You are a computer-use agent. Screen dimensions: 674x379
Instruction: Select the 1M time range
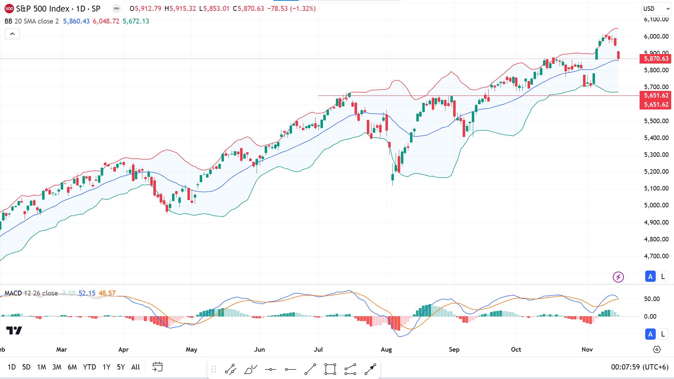(x=41, y=367)
